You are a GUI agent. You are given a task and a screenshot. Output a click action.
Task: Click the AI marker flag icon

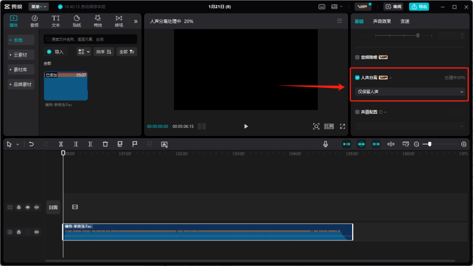click(120, 144)
